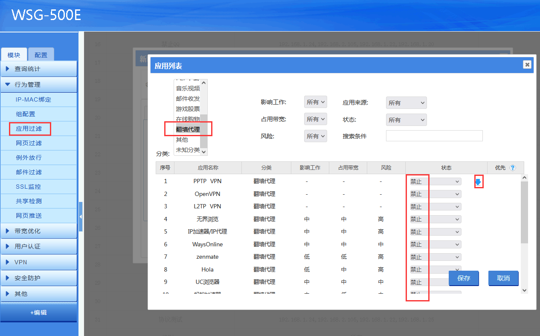This screenshot has width=540, height=336.
Task: Select 翻墙代理 in the category list
Action: click(188, 129)
